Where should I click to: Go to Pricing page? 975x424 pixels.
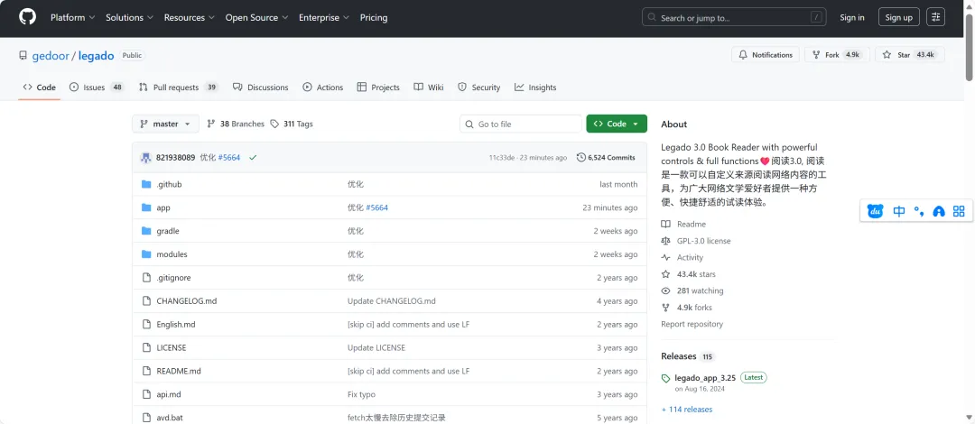point(374,17)
